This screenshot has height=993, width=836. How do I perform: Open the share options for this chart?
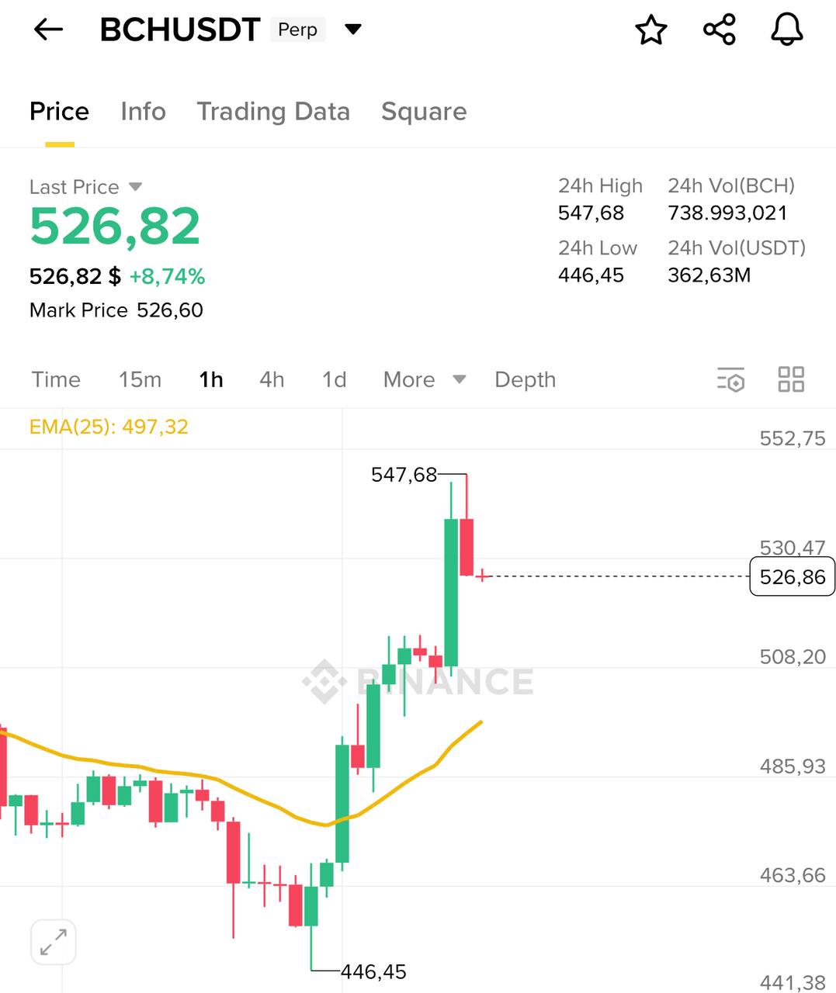pyautogui.click(x=719, y=29)
